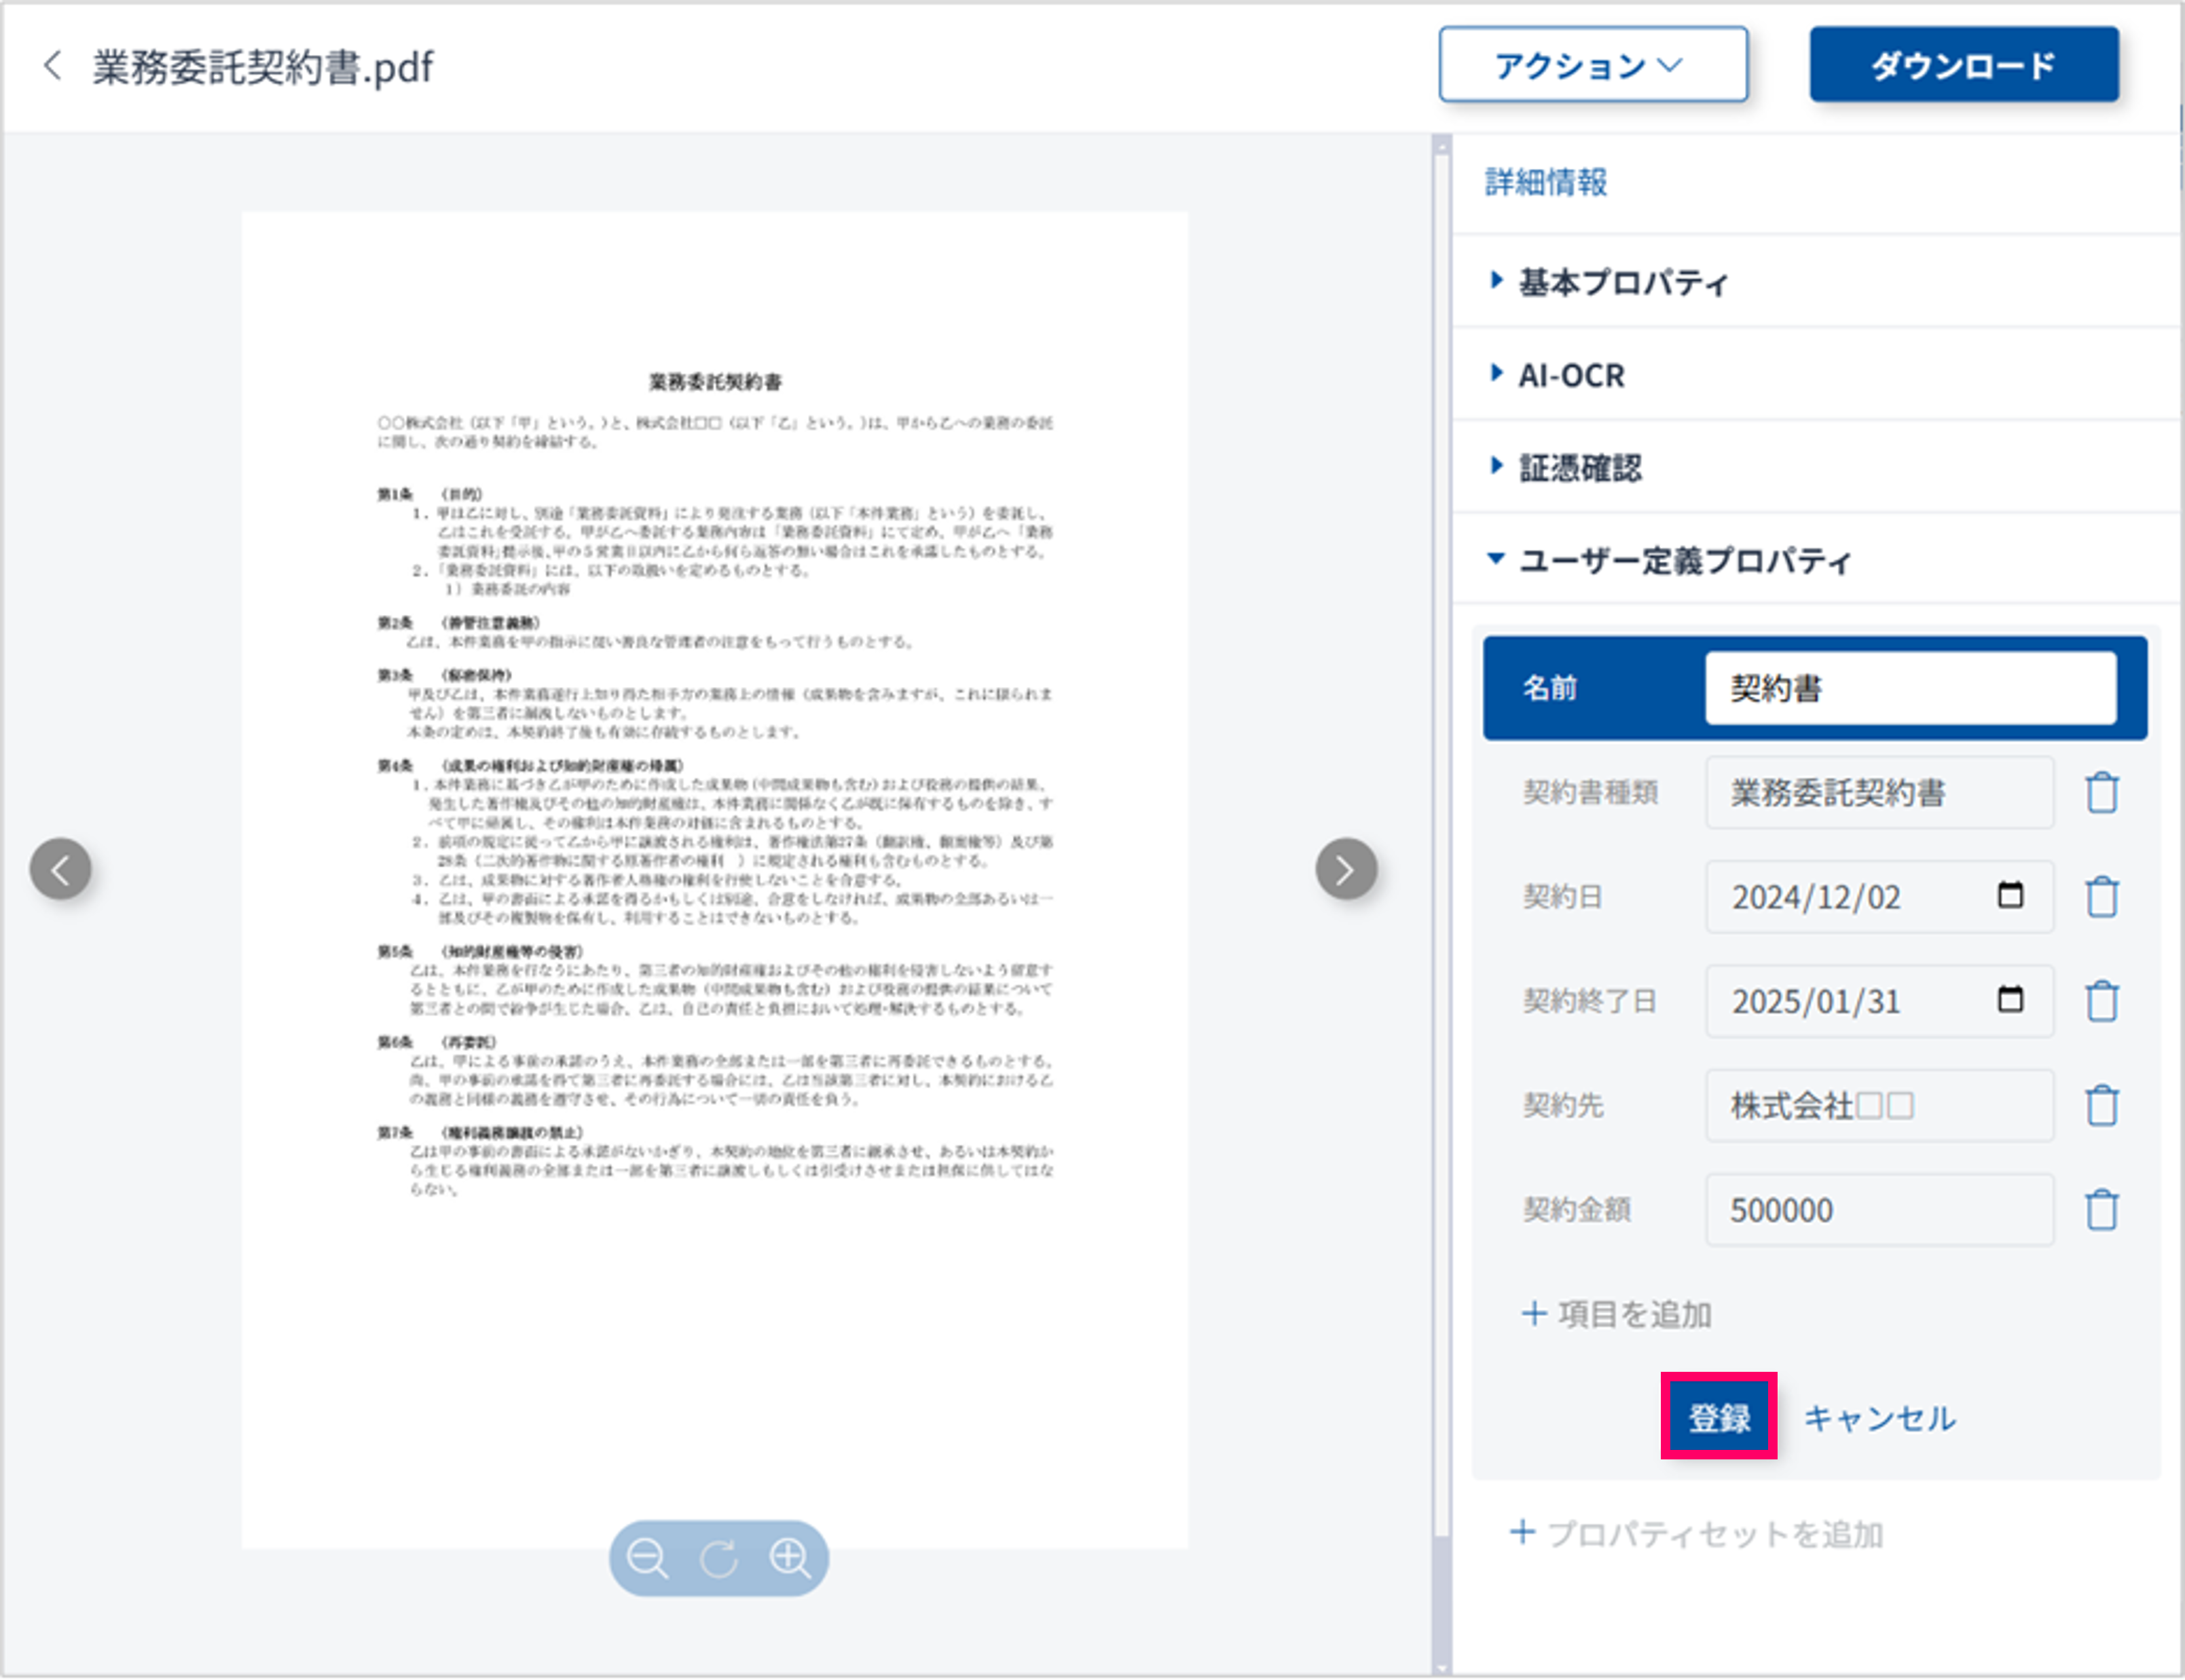Delete the 契約金額 property row
Image resolution: width=2185 pixels, height=1680 pixels.
pos(2101,1209)
